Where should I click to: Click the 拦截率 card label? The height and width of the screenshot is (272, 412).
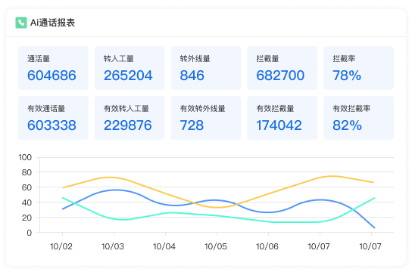[x=344, y=59]
